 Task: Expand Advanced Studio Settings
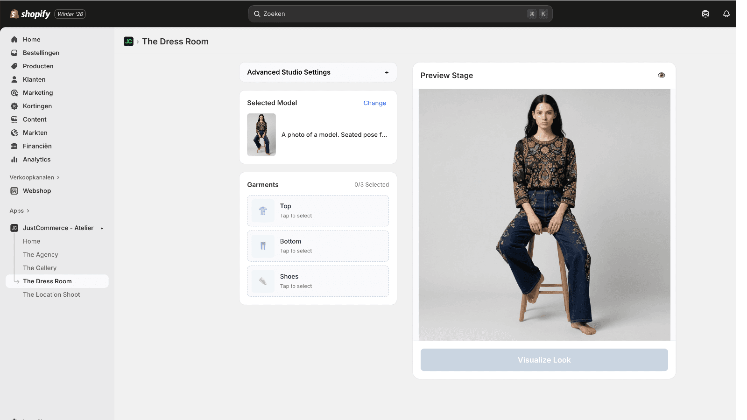coord(387,72)
